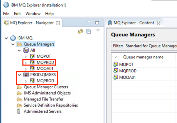Viewport: 177px width, 123px height.
Task: Select Queue Managers tree item
Action: click(39, 44)
